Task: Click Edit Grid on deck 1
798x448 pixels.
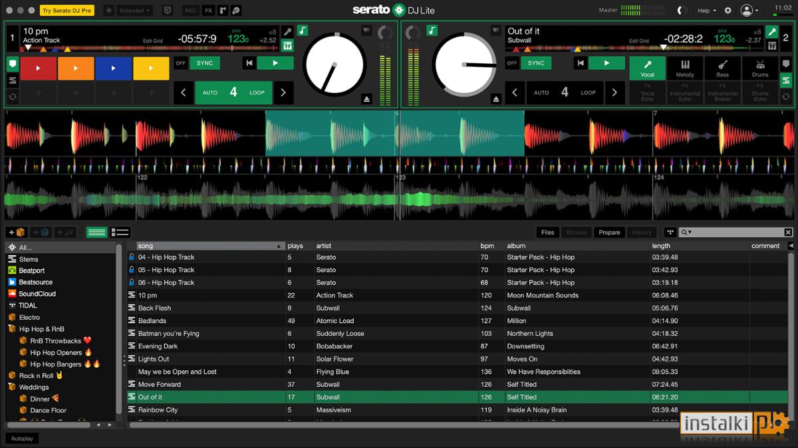Action: pyautogui.click(x=153, y=41)
